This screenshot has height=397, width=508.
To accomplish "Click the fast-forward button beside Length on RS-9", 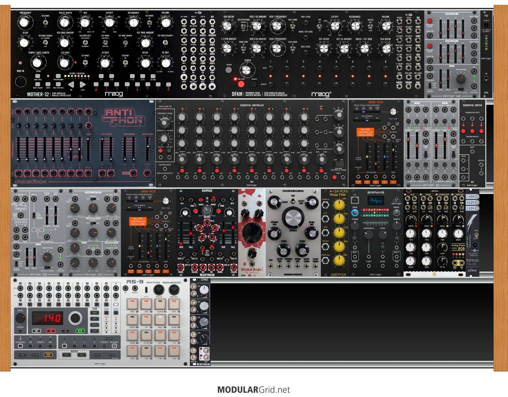I will tap(50, 346).
